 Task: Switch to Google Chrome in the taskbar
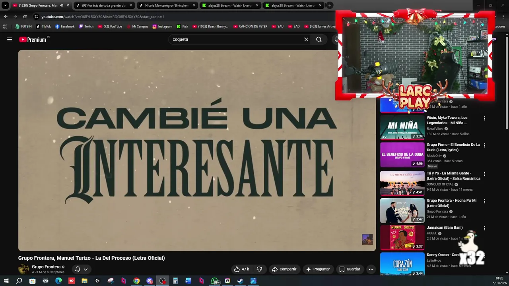click(136, 281)
